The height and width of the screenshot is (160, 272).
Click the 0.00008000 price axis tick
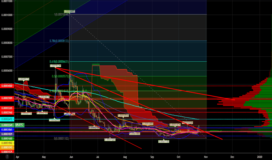pyautogui.click(x=7, y=43)
